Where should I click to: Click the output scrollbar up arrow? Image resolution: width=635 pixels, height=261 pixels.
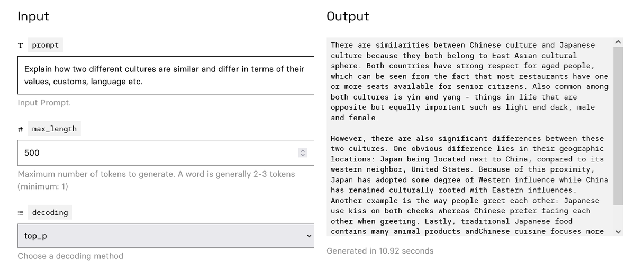pos(618,41)
